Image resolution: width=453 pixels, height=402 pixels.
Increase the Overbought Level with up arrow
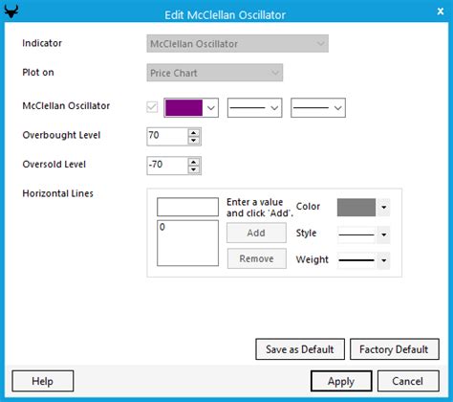click(194, 133)
